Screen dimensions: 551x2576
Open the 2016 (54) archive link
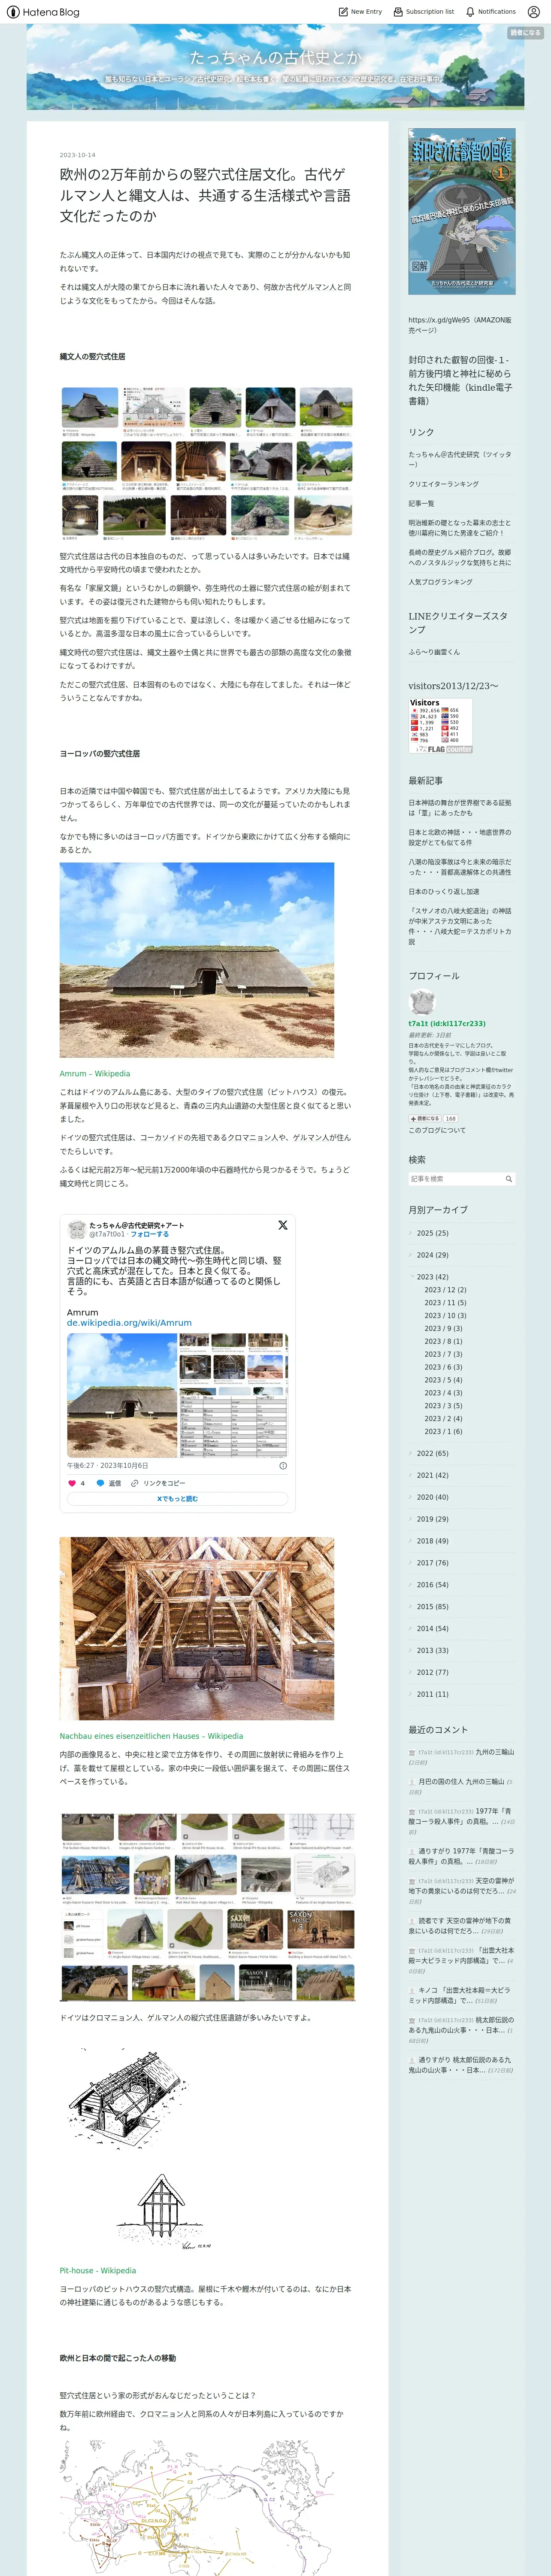432,1585
